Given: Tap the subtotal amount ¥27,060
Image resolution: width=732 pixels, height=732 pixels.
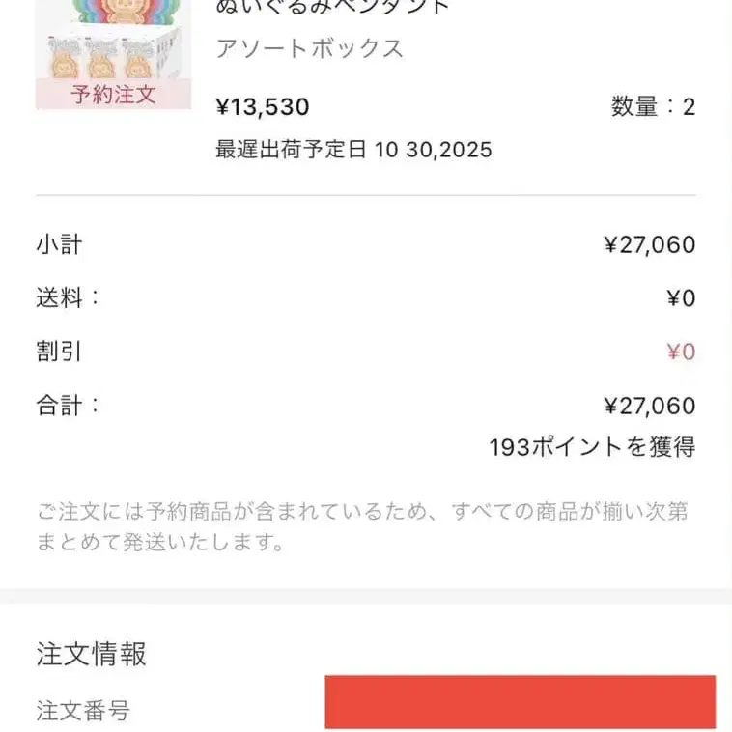Looking at the screenshot, I should [650, 245].
